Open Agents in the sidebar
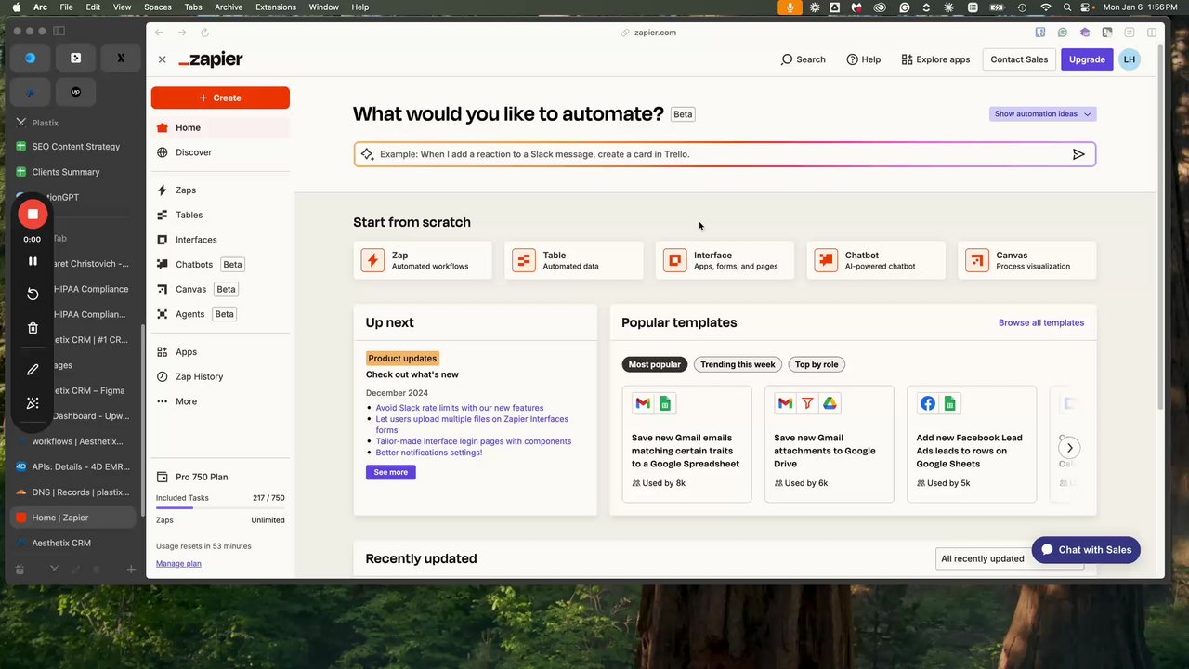 pyautogui.click(x=189, y=314)
